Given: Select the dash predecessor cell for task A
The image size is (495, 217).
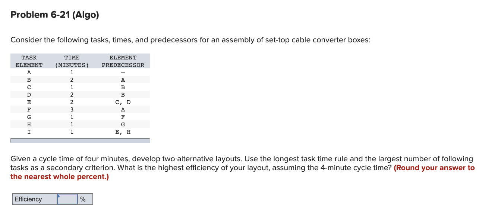Looking at the screenshot, I should [x=123, y=72].
